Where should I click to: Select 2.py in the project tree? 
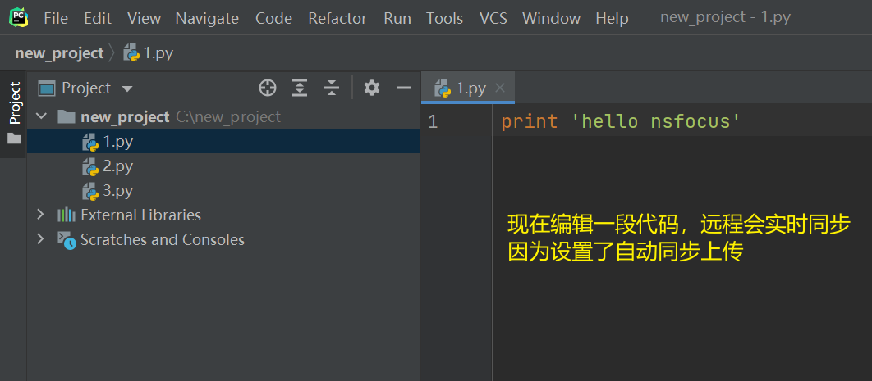coord(117,166)
